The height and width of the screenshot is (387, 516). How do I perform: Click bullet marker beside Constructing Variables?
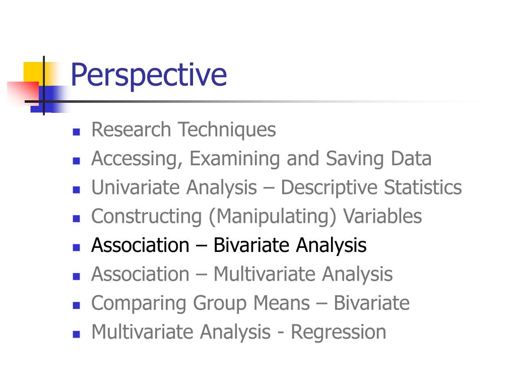pyautogui.click(x=77, y=219)
